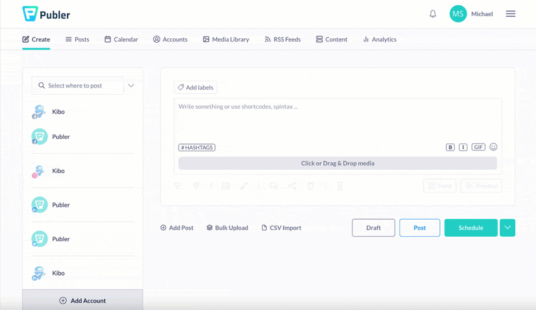Click the Publer logo
Image resolution: width=536 pixels, height=310 pixels.
coord(46,14)
